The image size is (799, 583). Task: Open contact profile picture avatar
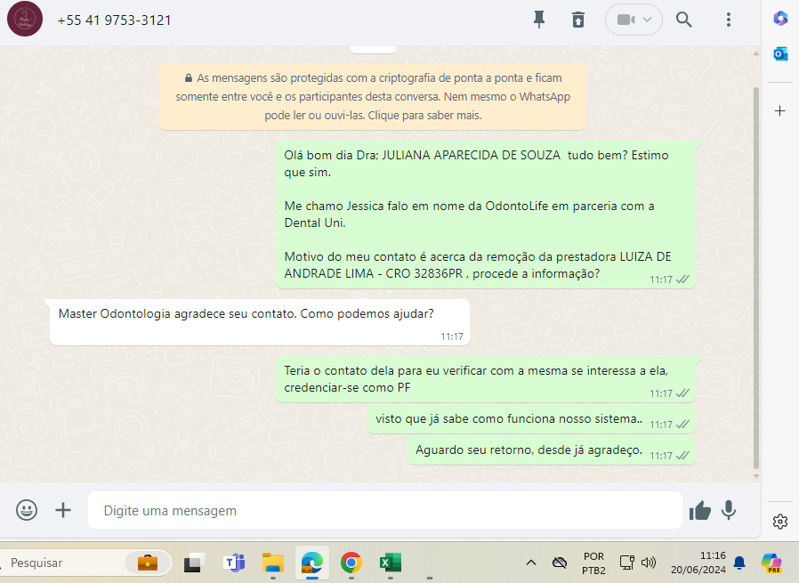tap(24, 20)
